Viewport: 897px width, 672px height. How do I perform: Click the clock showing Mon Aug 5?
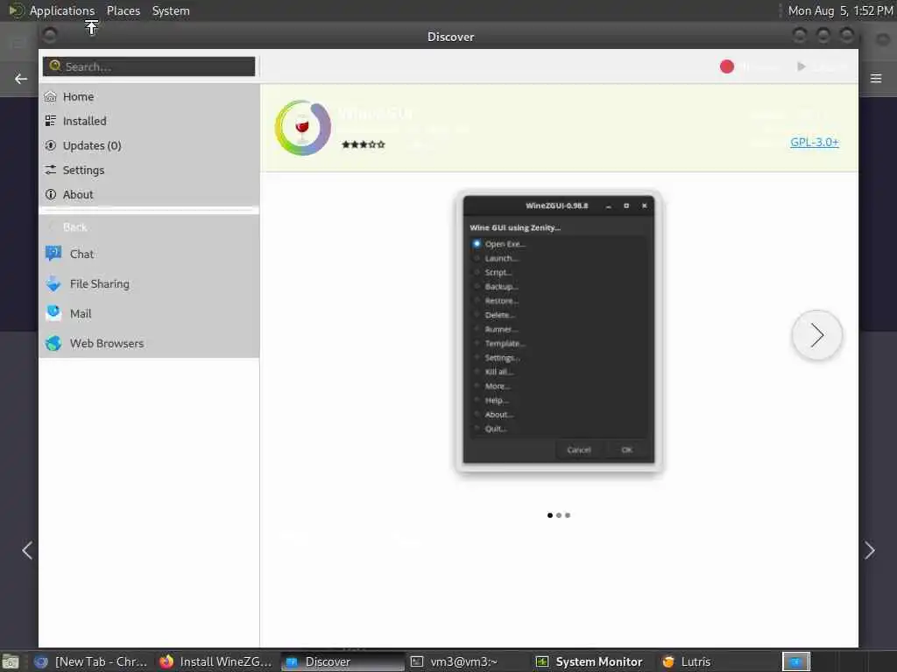tap(840, 10)
